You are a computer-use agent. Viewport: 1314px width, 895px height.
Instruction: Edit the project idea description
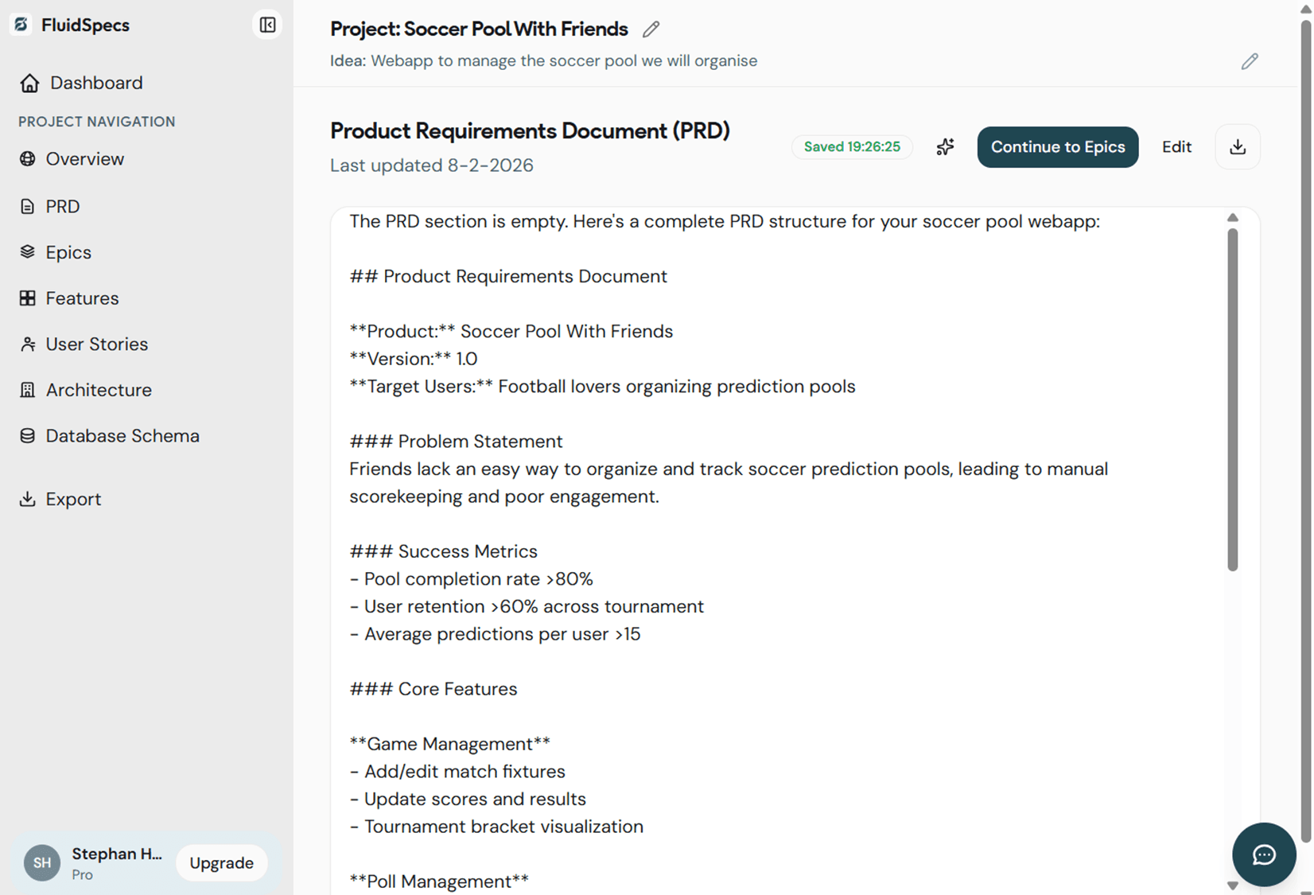point(1249,61)
